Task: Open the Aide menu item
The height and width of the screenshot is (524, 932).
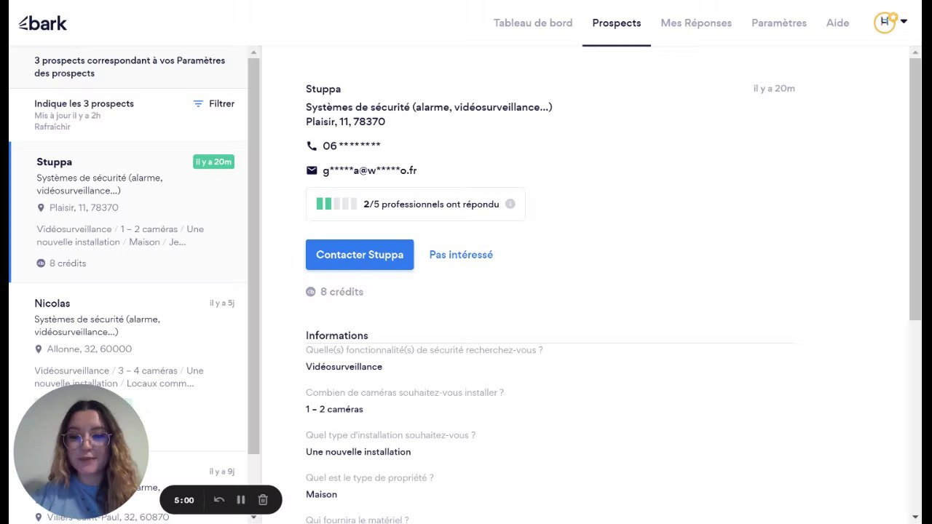Action: coord(837,23)
